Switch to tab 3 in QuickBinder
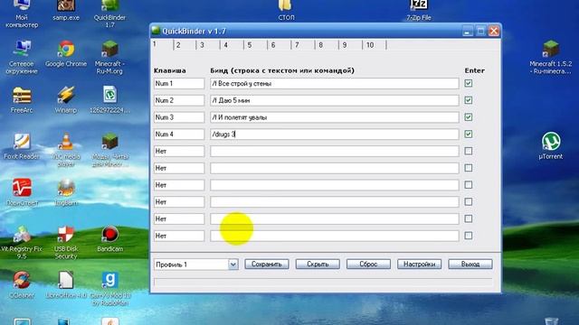The height and width of the screenshot is (325, 579). 208,45
